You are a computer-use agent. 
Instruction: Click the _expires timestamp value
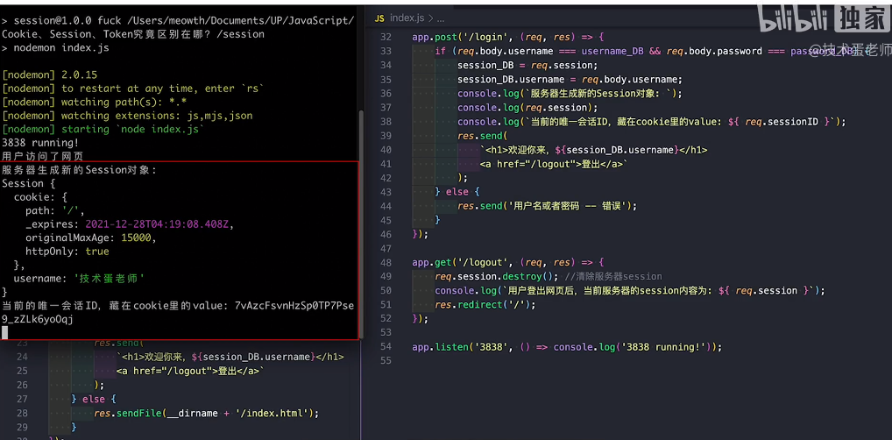157,224
